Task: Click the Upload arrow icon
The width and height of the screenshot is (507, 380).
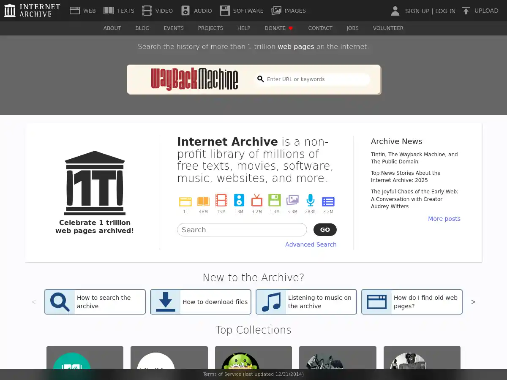Action: click(x=465, y=11)
